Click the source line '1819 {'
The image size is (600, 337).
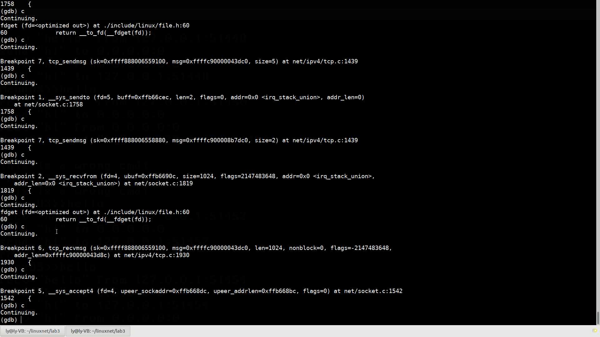(16, 191)
